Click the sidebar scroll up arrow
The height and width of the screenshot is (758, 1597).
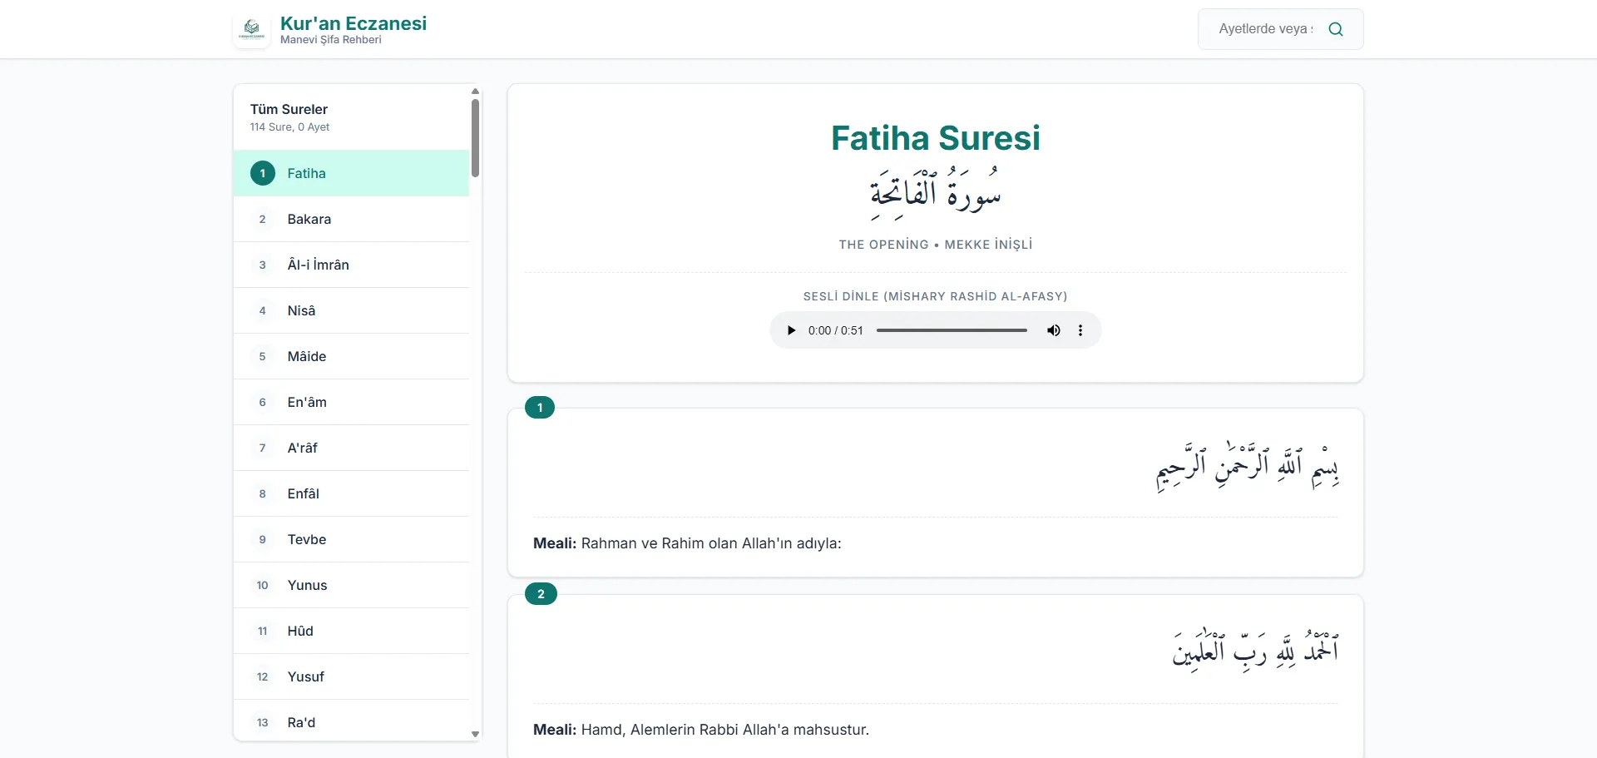(475, 92)
